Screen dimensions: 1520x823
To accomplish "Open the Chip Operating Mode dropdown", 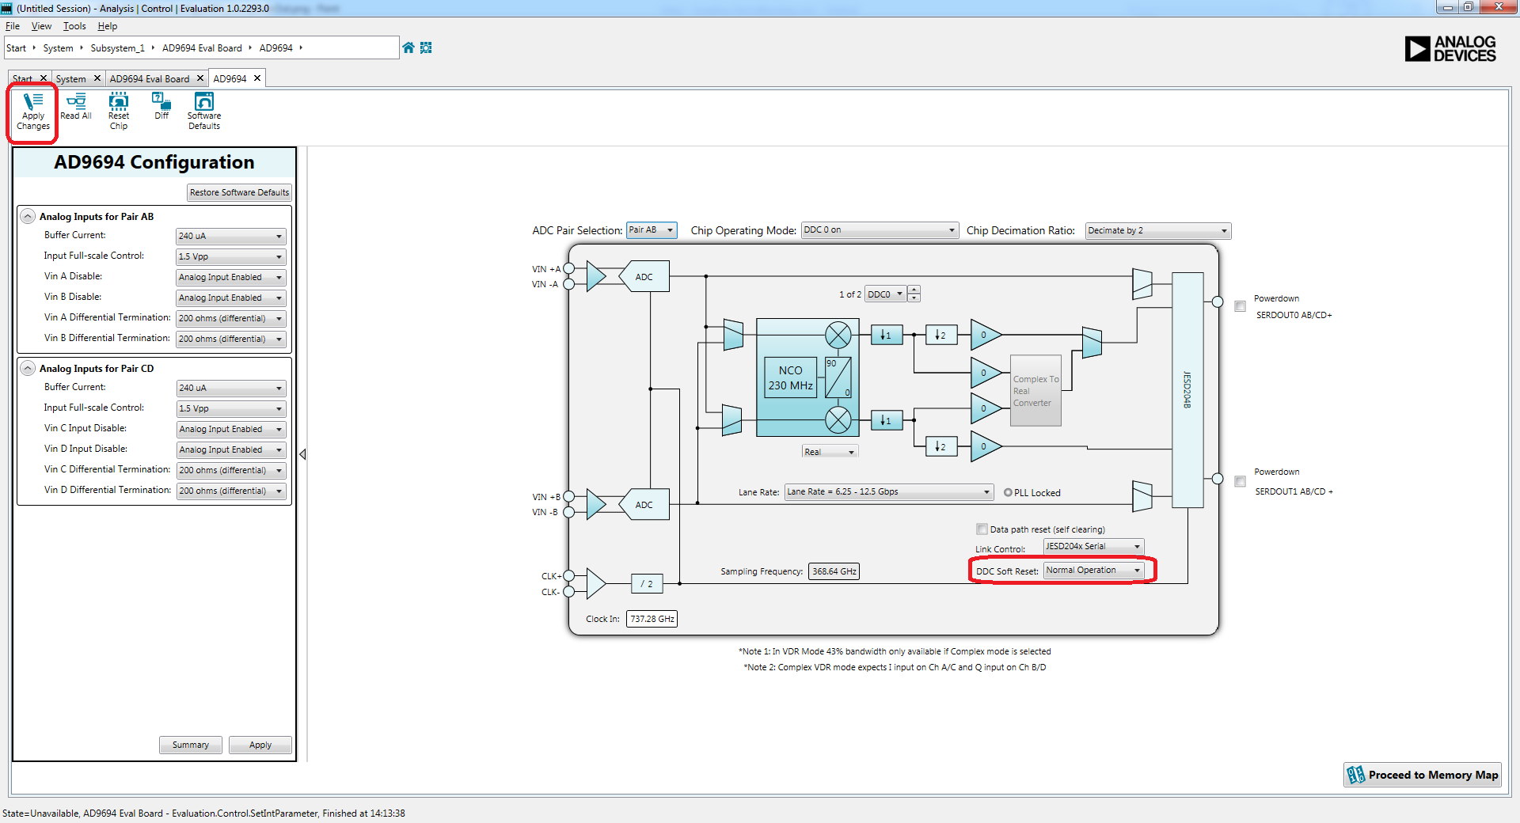I will point(952,230).
